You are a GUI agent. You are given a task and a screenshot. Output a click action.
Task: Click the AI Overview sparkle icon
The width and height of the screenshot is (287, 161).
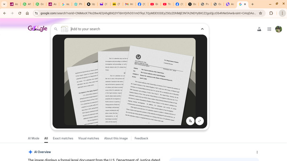[30, 152]
